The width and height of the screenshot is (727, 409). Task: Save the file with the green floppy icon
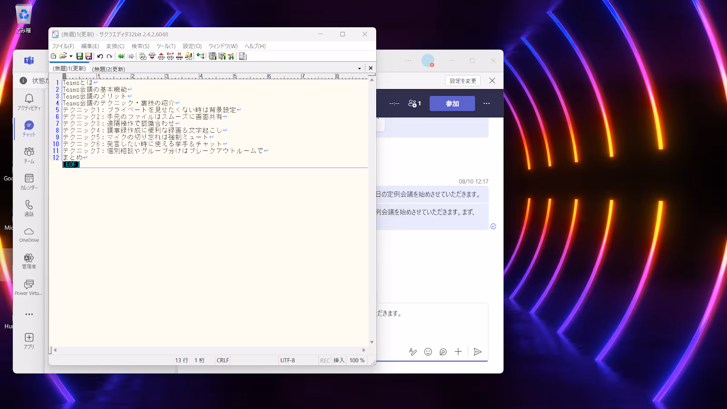(x=80, y=56)
